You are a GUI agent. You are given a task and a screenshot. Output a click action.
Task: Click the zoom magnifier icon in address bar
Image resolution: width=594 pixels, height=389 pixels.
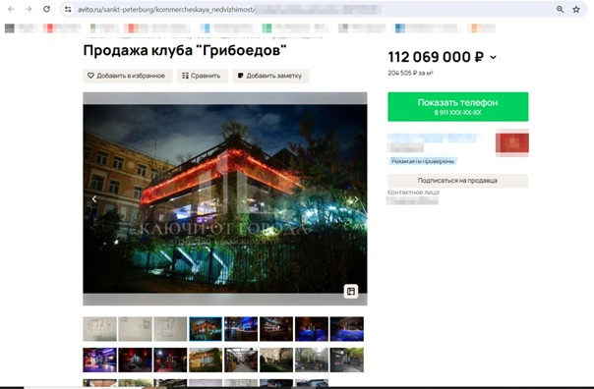pos(560,10)
